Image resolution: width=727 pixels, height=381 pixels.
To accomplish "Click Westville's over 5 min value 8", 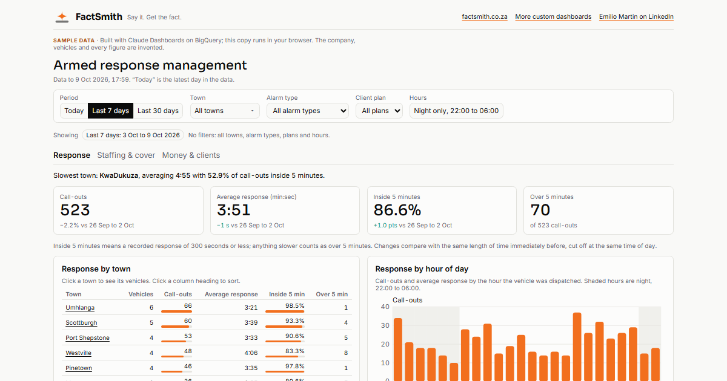I will 345,353.
